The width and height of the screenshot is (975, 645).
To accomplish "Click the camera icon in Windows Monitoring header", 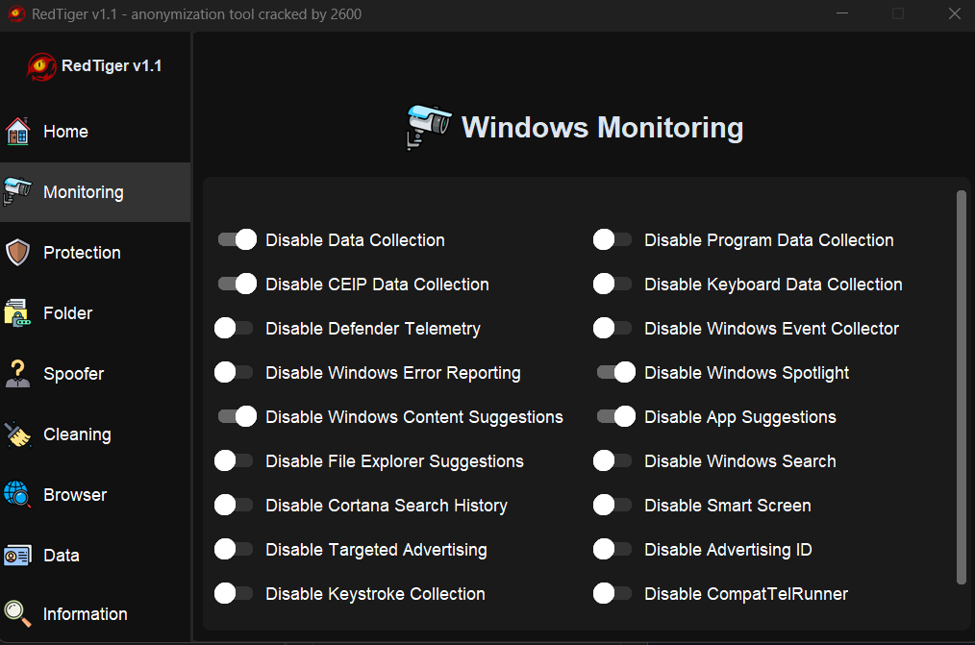I will (x=429, y=128).
